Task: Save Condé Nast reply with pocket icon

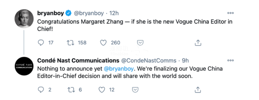Action: pyautogui.click(x=135, y=90)
